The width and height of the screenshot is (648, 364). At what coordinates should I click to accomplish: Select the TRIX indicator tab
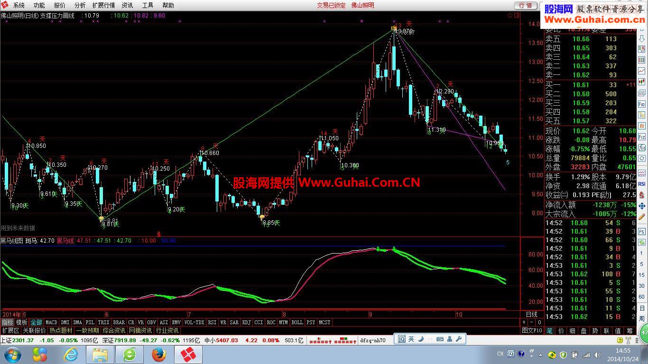pos(104,322)
